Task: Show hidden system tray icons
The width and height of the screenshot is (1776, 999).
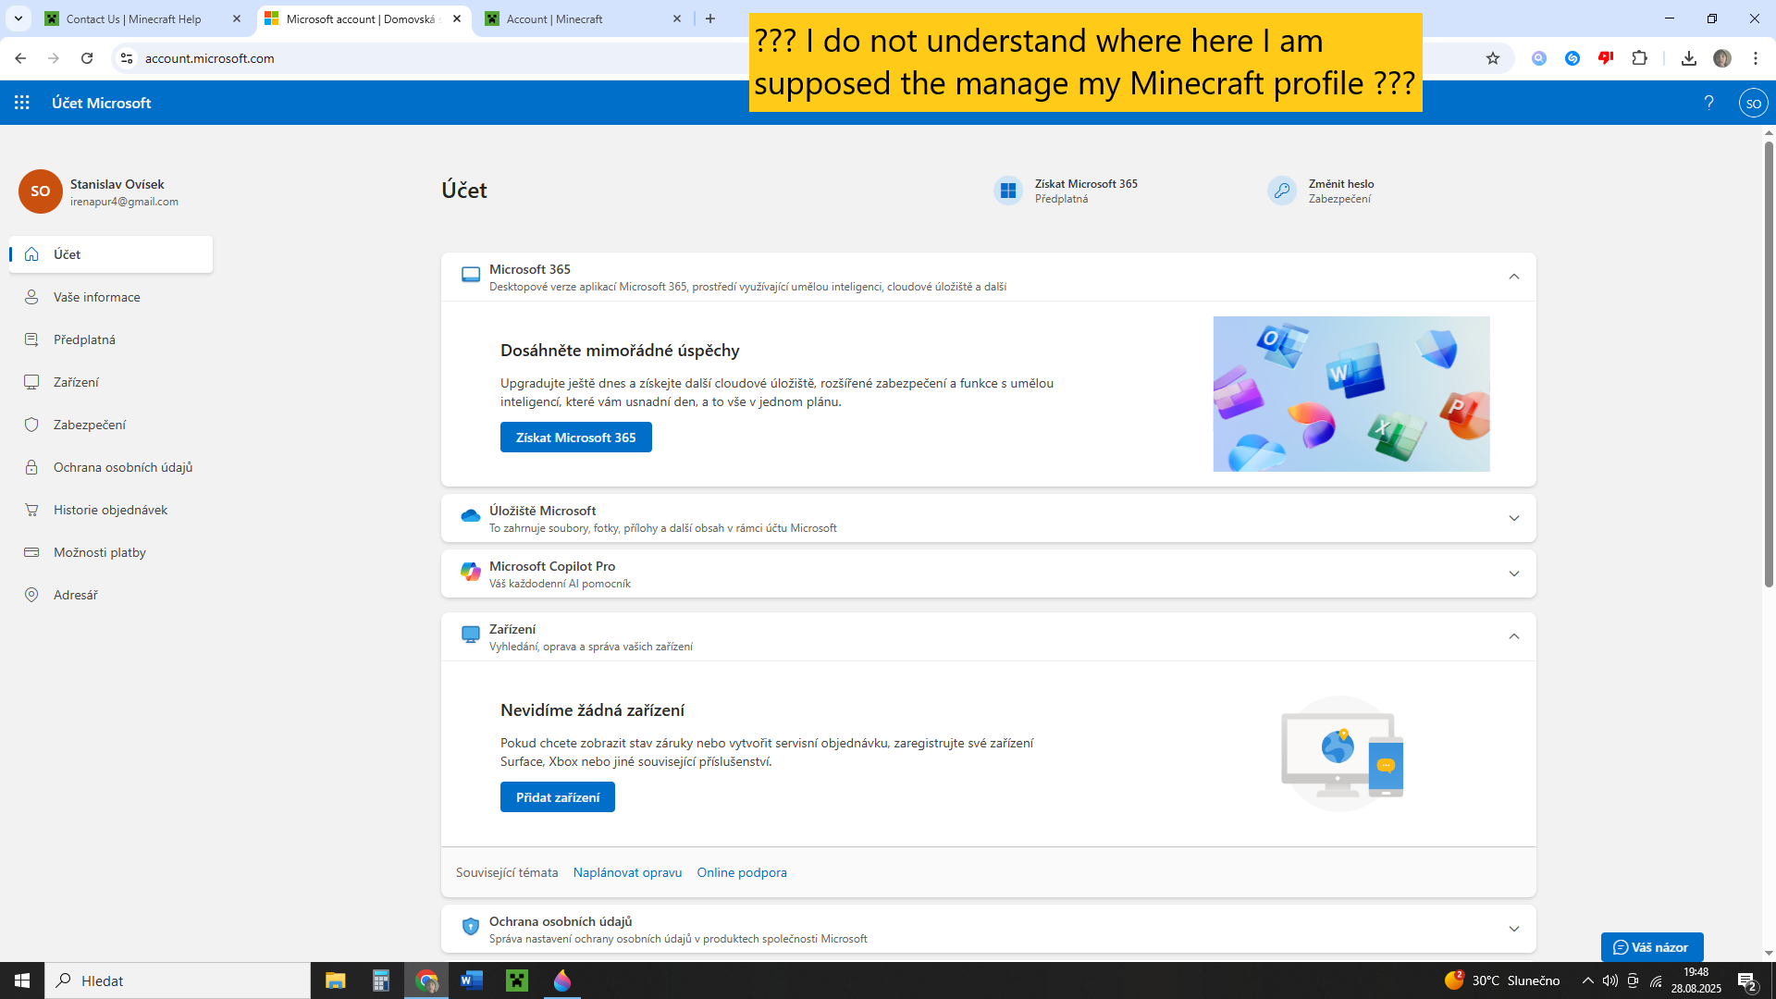Action: [1587, 980]
